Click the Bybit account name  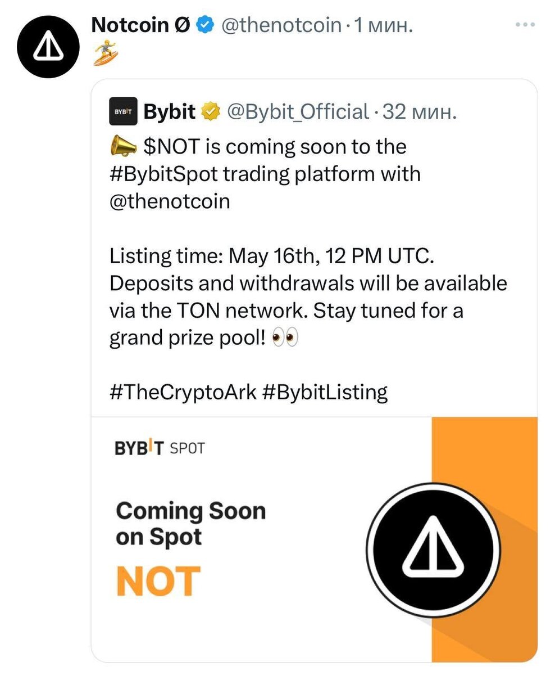coord(169,112)
